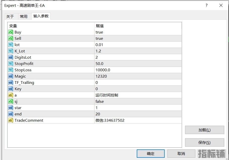
Task: Select the sj variable name
Action: click(16, 102)
